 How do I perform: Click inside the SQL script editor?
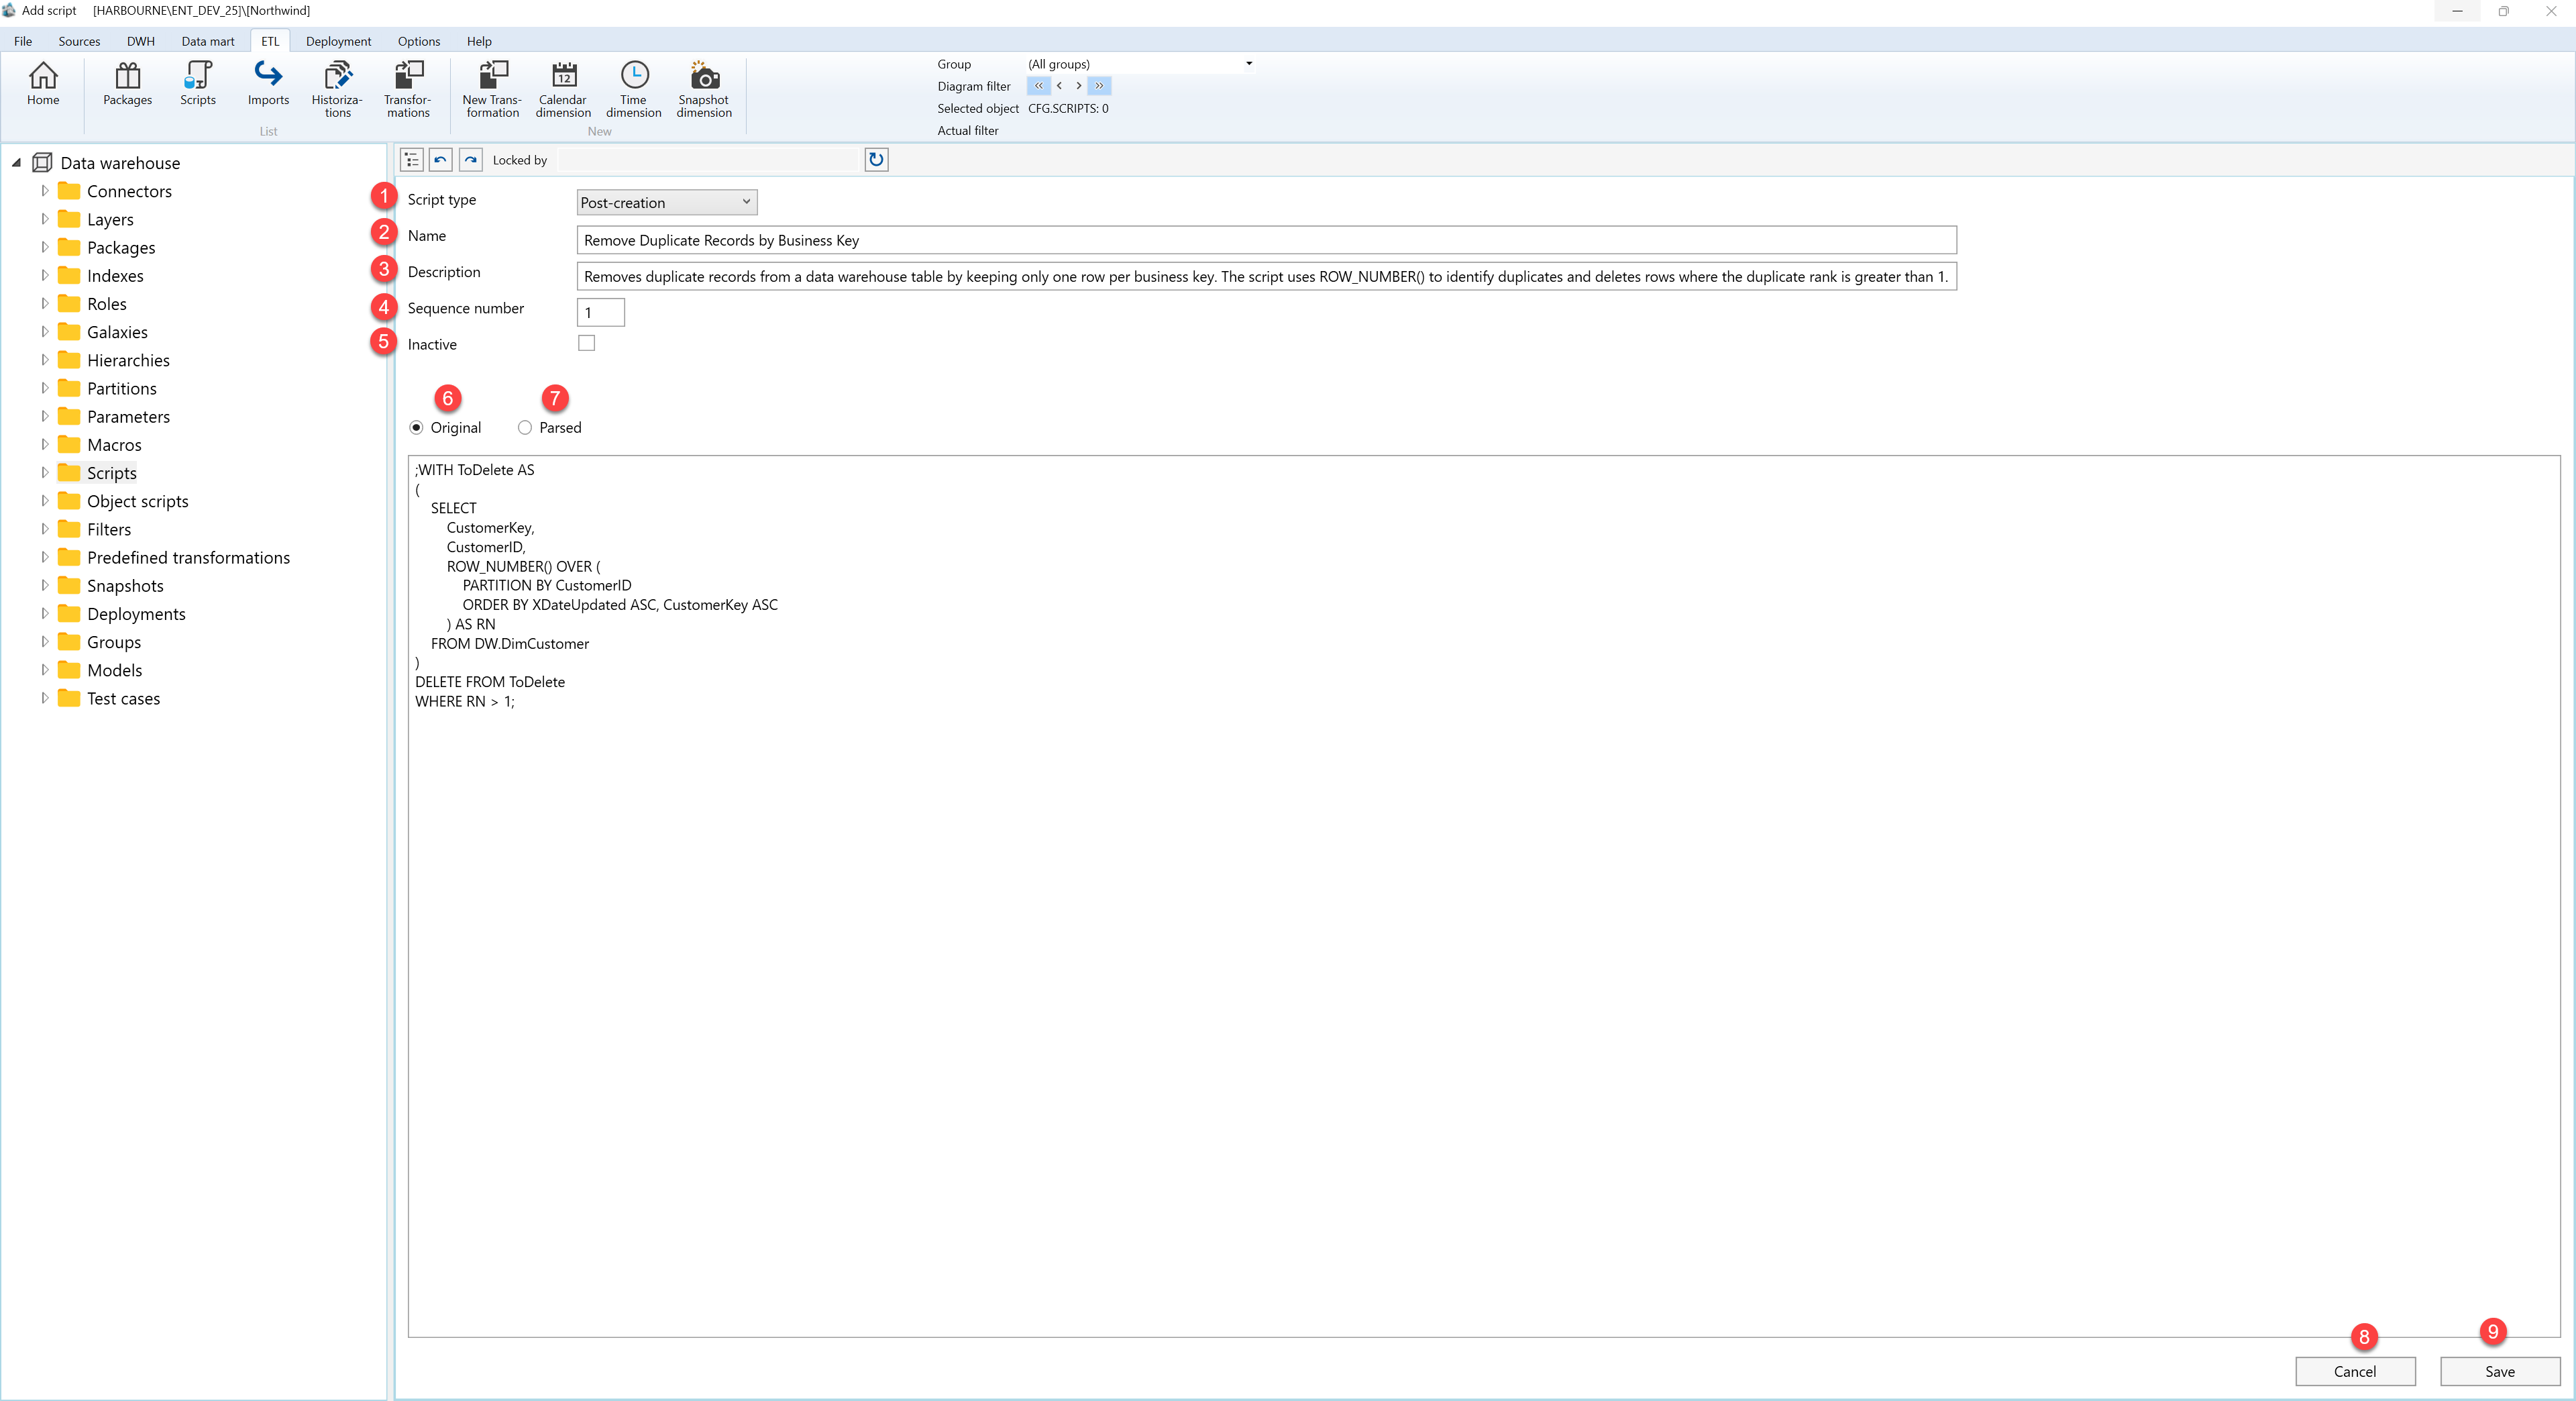tap(1484, 896)
